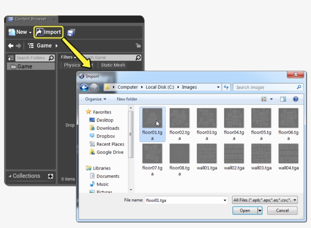The height and width of the screenshot is (228, 311).
Task: Click the Cancel button
Action: point(282,210)
